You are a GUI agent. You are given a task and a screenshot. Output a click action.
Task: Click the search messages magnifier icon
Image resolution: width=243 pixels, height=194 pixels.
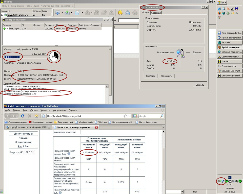(127, 13)
